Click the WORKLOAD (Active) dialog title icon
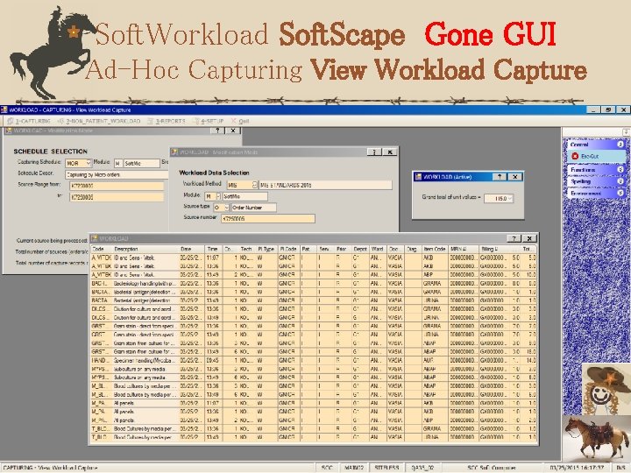Screen dimensions: 631x473 [418, 177]
